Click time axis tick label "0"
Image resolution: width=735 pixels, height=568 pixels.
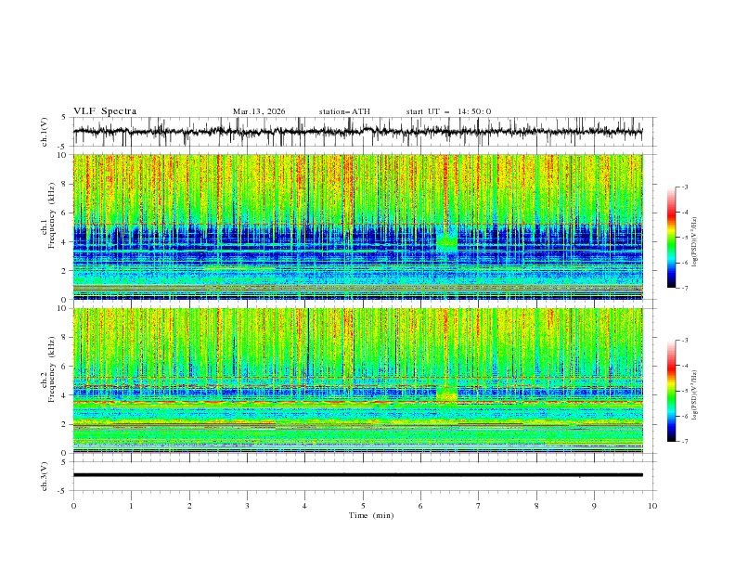pyautogui.click(x=73, y=506)
